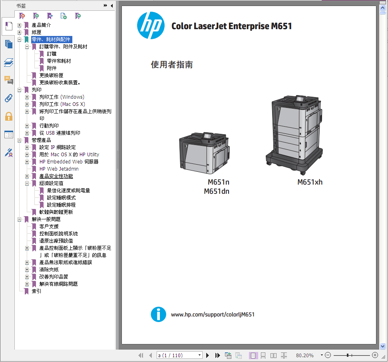Viewport: 388px width, 362px height.
Task: Go to the previous page
Action: tap(151, 356)
